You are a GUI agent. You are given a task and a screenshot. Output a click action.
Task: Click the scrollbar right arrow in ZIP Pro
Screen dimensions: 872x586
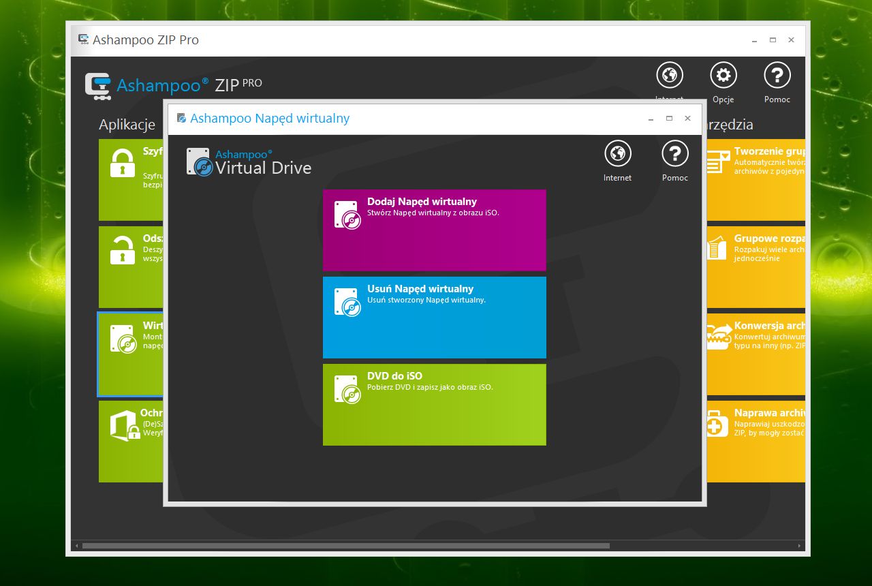801,545
